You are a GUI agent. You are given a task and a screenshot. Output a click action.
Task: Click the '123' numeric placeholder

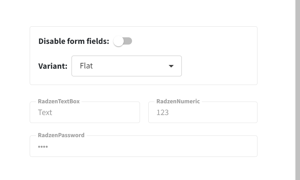162,113
